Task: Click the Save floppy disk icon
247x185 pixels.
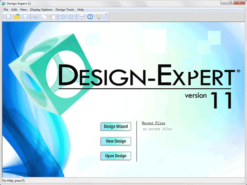Action: 26,17
